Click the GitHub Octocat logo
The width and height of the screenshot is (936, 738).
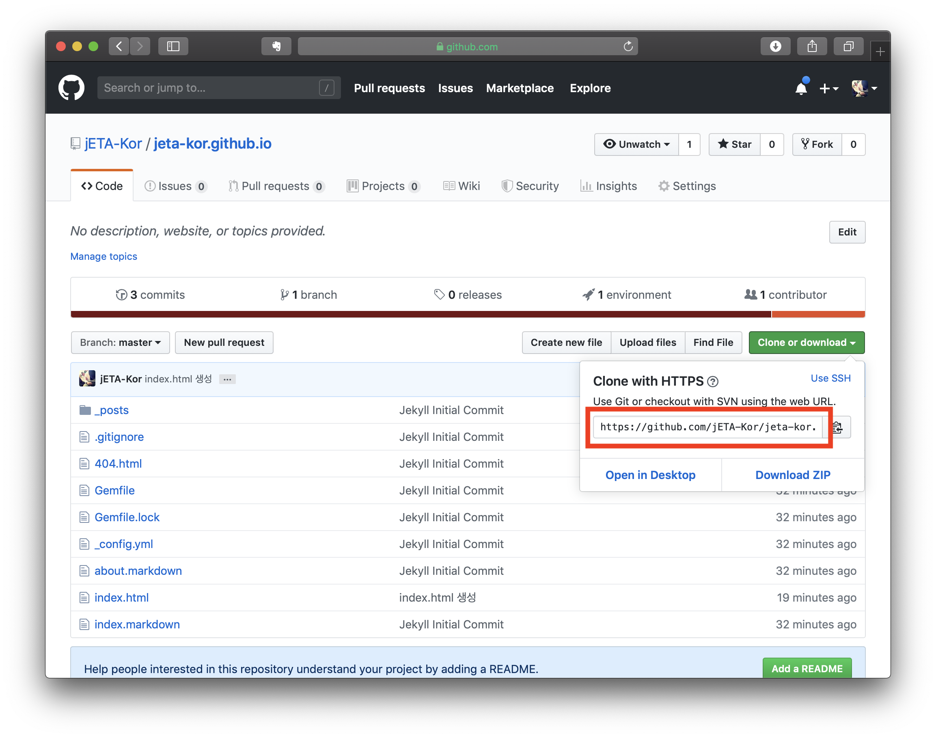click(71, 88)
